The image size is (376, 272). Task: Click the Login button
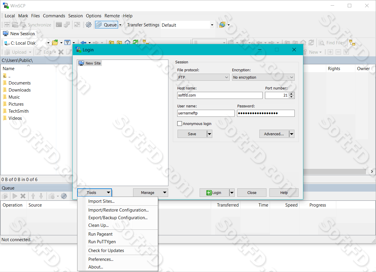click(x=214, y=193)
